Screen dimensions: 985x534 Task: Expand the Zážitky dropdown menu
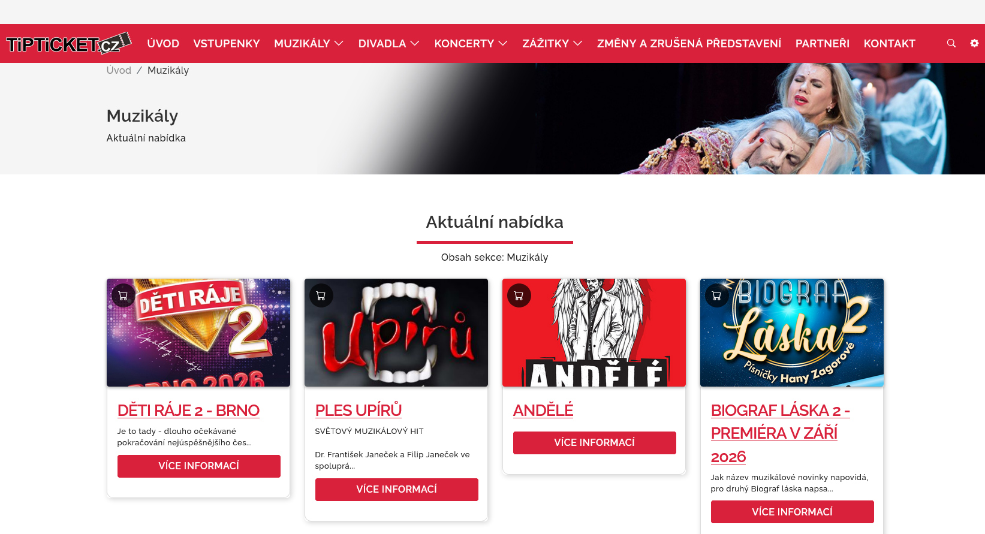[552, 43]
